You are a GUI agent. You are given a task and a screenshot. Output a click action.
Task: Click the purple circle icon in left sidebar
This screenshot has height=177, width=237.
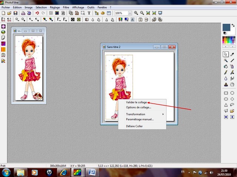pyautogui.click(x=3, y=27)
